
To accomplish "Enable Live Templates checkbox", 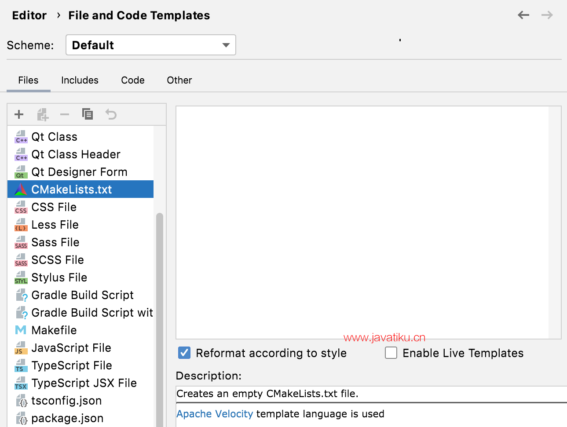I will [x=391, y=353].
